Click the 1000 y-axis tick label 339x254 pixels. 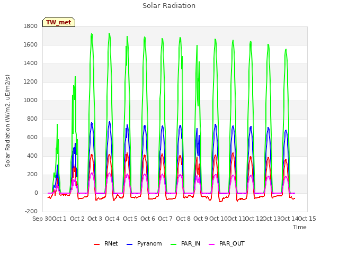click(x=31, y=101)
